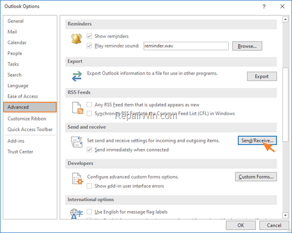Enable Show add-in user interface errors

pos(90,186)
